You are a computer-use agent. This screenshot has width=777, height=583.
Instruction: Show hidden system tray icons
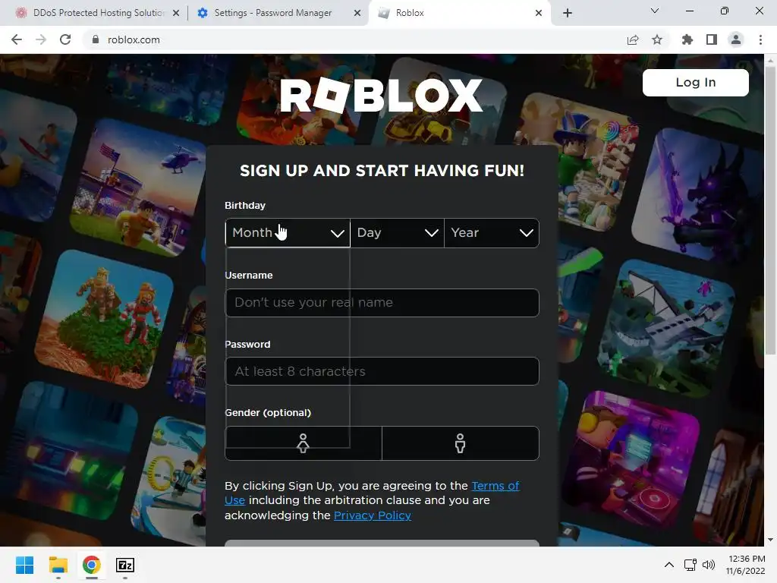coord(669,565)
